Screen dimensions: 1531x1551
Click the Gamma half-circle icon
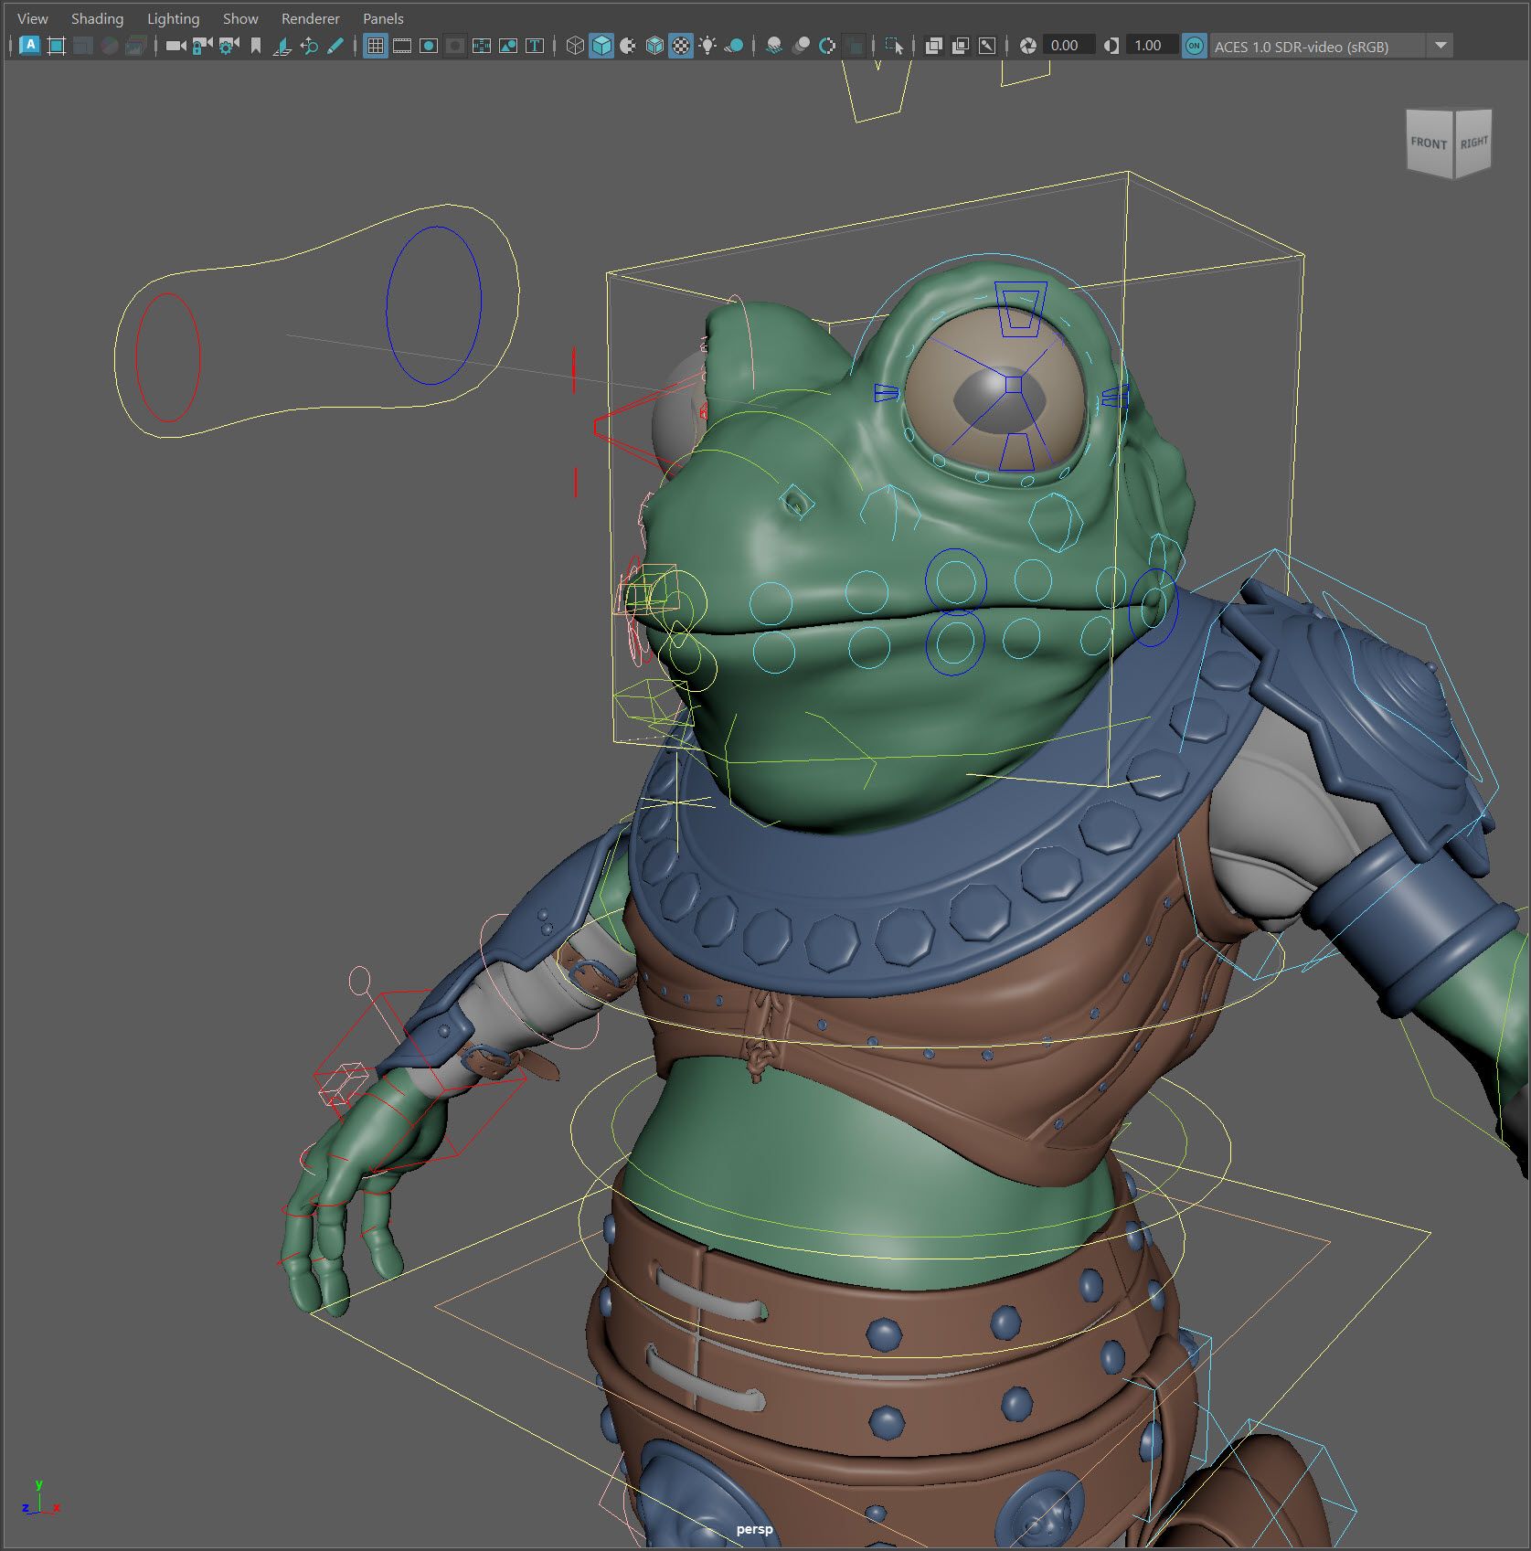[1111, 45]
